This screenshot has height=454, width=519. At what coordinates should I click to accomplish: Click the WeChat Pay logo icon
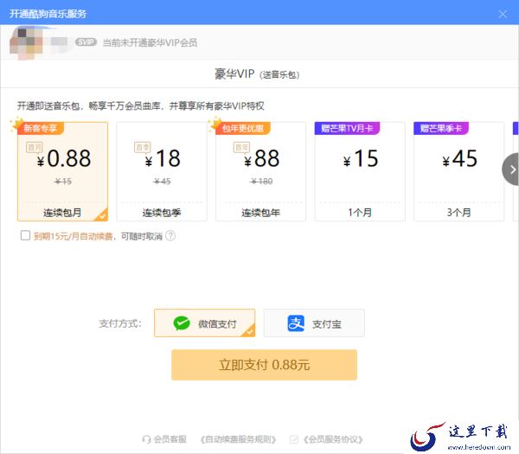(x=182, y=323)
